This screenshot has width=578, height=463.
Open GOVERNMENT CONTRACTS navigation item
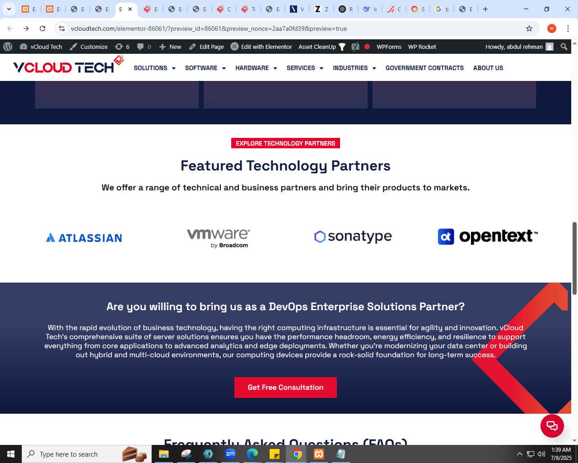point(424,68)
